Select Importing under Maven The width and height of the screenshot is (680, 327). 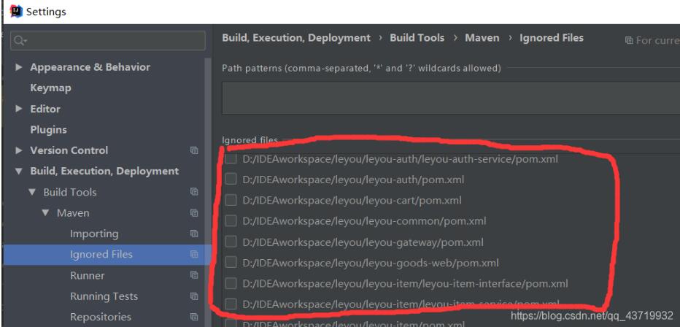coord(94,234)
